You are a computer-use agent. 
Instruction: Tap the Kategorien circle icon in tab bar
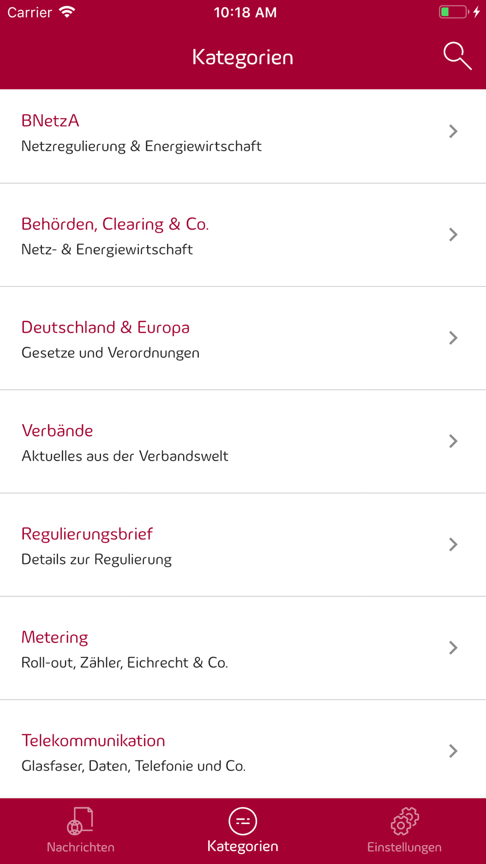(x=243, y=821)
